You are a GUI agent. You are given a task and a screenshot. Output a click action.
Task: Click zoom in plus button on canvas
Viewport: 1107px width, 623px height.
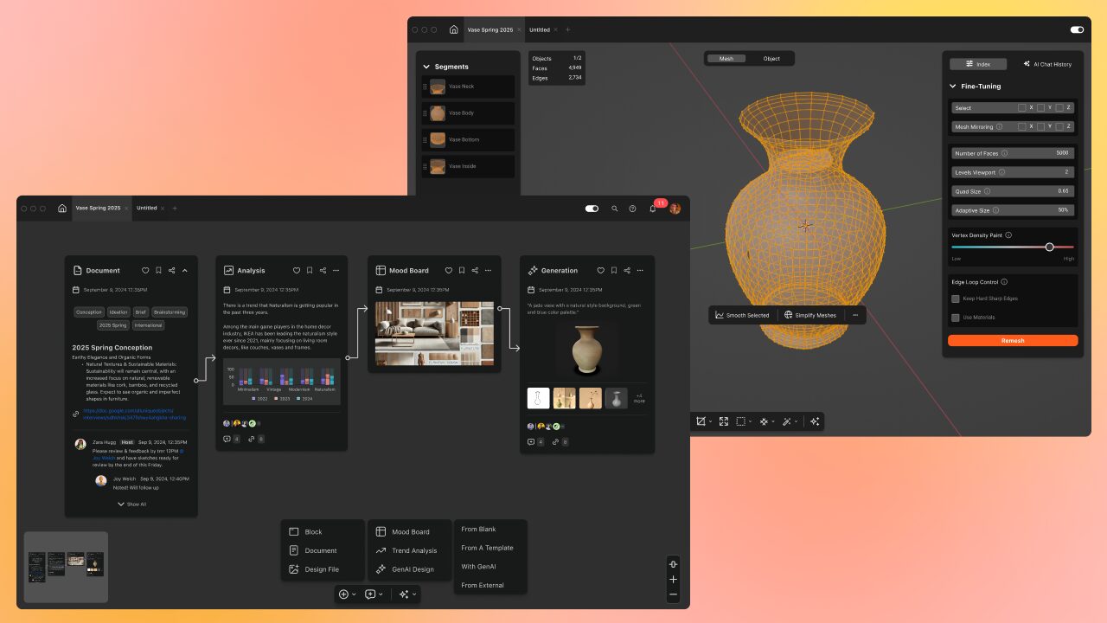[673, 580]
